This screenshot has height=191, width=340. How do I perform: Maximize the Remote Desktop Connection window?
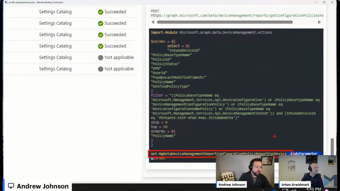coord(324,2)
